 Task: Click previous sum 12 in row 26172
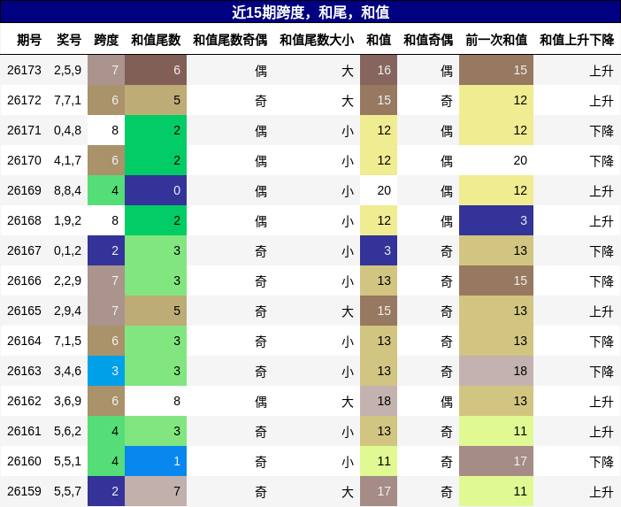[x=496, y=100]
